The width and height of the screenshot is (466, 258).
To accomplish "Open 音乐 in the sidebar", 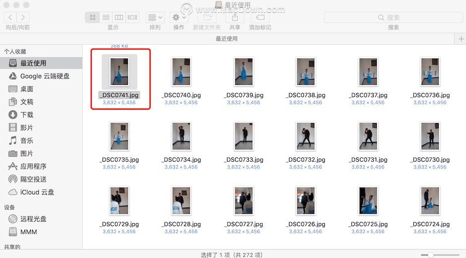I will (41, 140).
